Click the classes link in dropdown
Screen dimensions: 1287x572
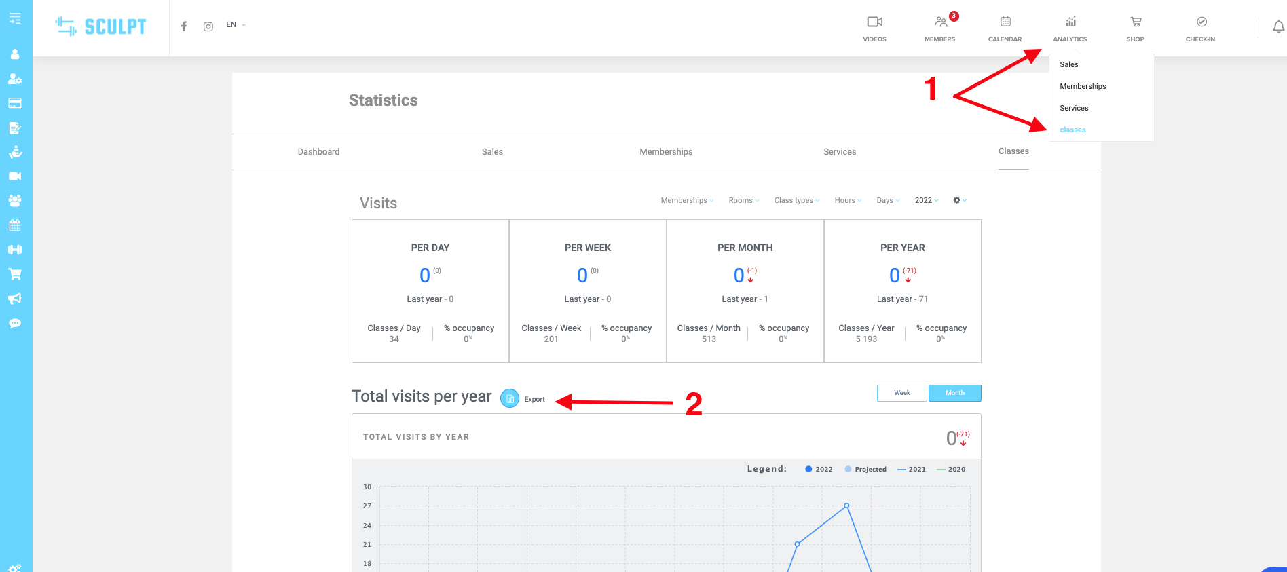(x=1072, y=130)
